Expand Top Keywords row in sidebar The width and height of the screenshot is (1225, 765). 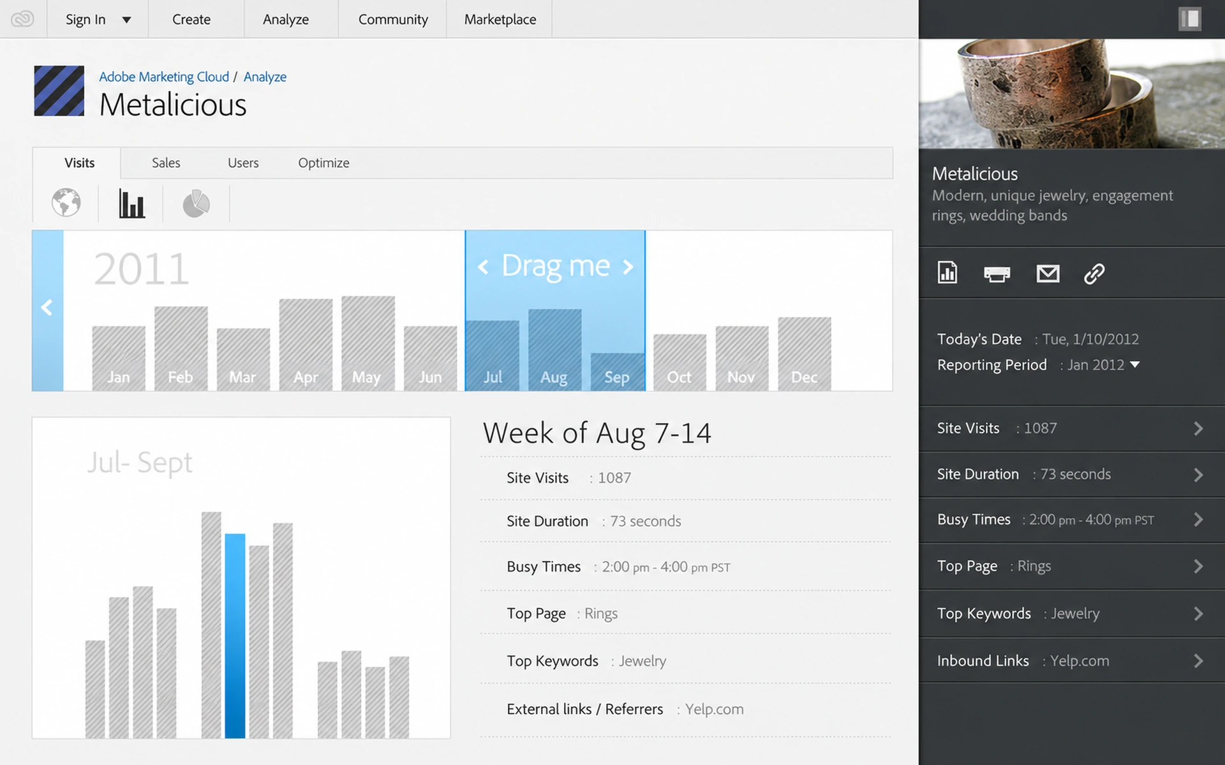click(1072, 613)
